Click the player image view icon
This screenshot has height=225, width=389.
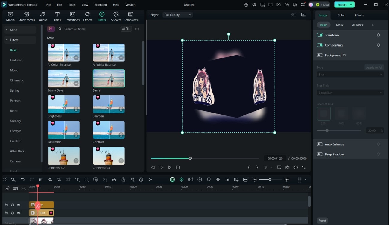[303, 15]
